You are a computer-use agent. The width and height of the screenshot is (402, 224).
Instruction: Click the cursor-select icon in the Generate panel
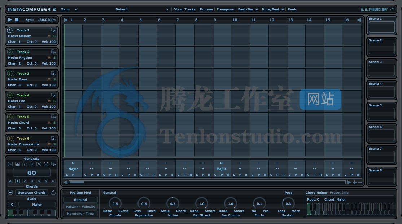tap(53, 164)
